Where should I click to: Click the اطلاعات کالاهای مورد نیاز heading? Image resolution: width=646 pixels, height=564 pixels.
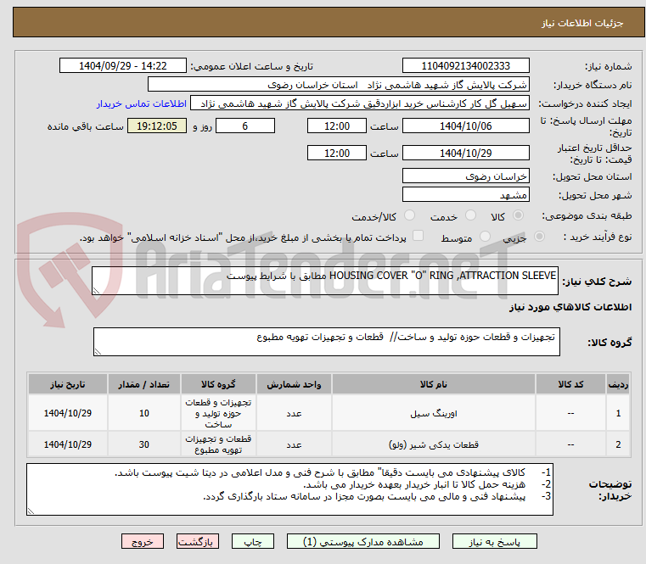(570, 307)
